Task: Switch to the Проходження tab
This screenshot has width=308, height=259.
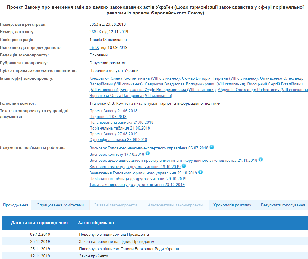Action: 16,205
